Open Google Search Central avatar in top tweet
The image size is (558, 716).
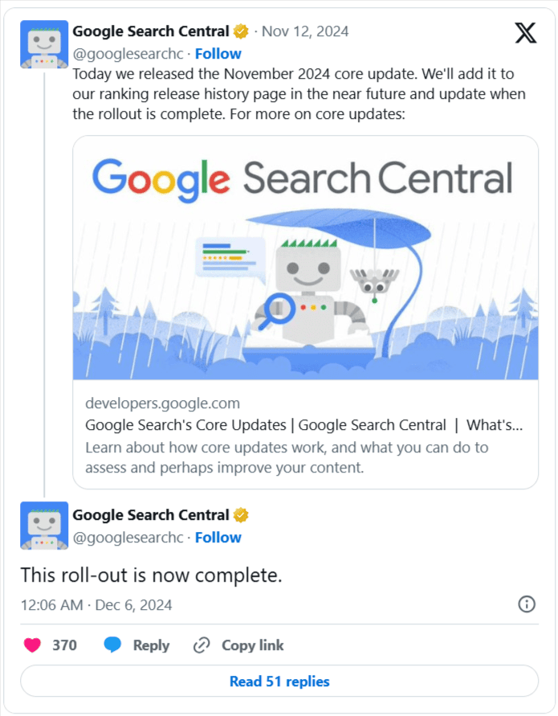[x=43, y=44]
